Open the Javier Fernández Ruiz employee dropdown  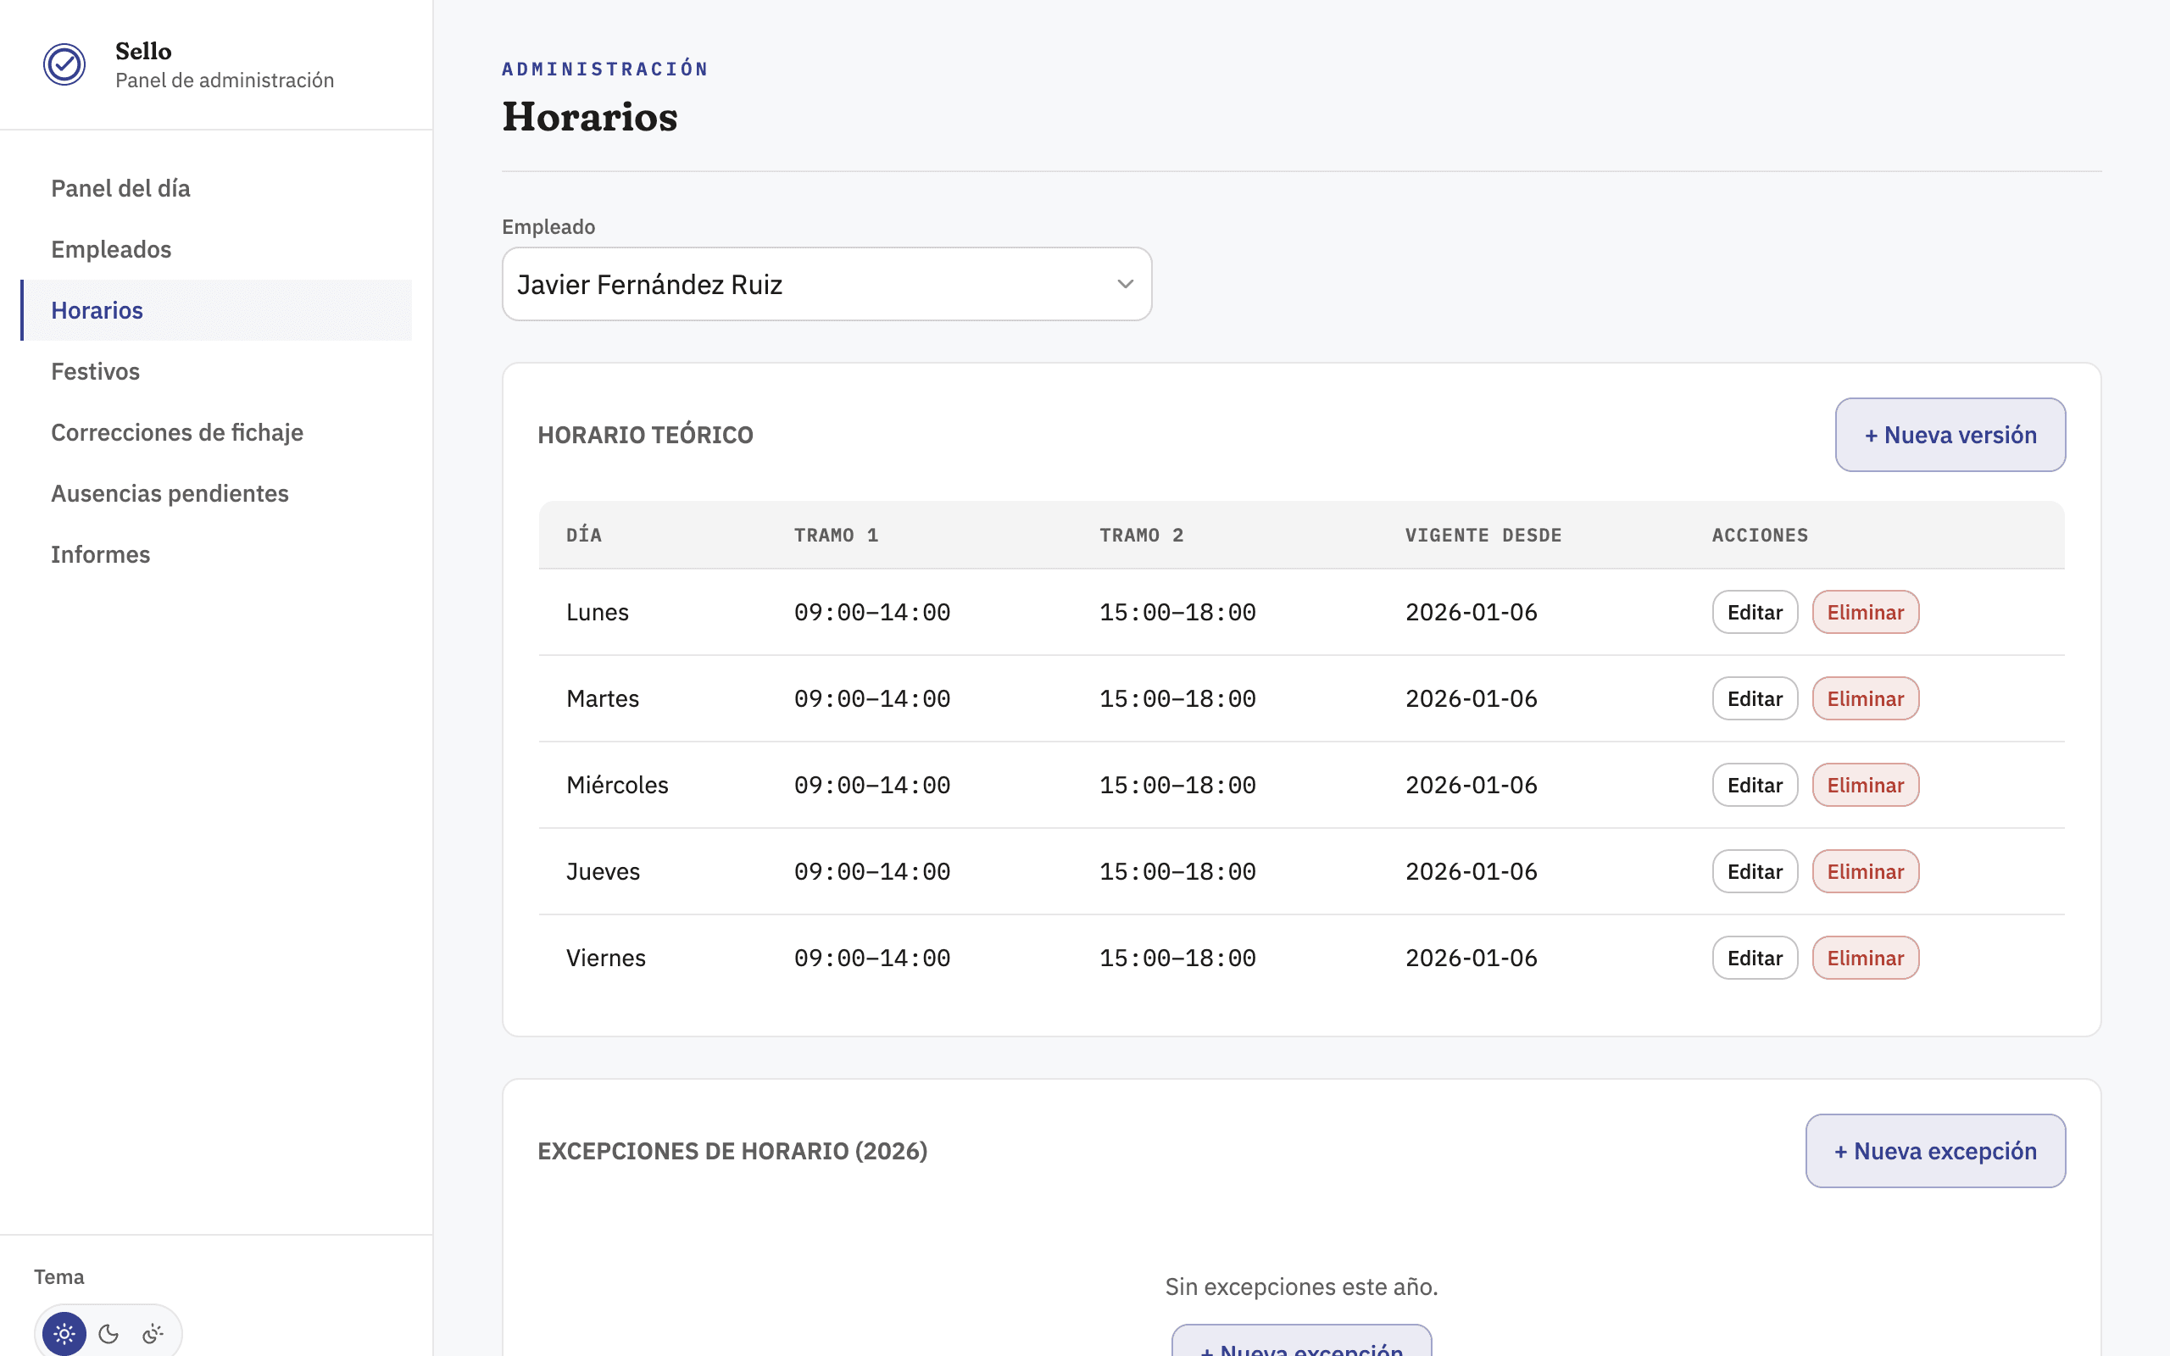pos(826,284)
